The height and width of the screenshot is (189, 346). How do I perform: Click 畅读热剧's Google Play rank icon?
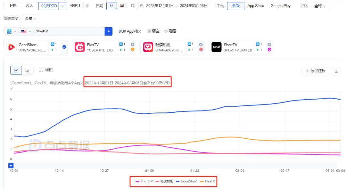(x=189, y=50)
